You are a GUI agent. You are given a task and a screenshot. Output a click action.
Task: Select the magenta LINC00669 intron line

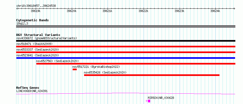pos(126,93)
